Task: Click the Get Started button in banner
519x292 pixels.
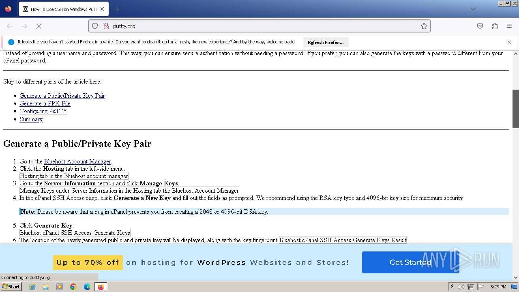Action: pyautogui.click(x=410, y=262)
